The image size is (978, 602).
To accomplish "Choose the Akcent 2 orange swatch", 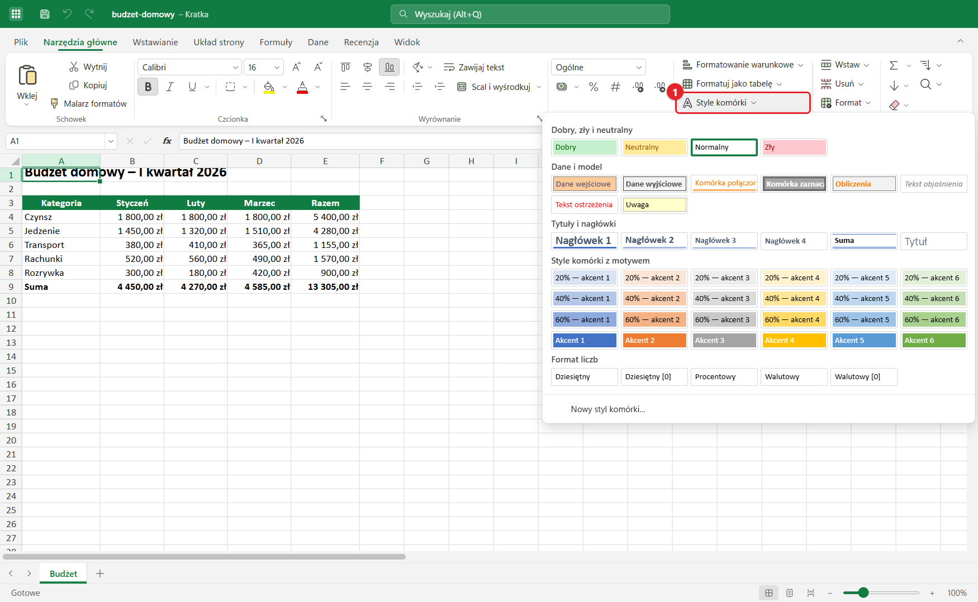I will click(654, 341).
